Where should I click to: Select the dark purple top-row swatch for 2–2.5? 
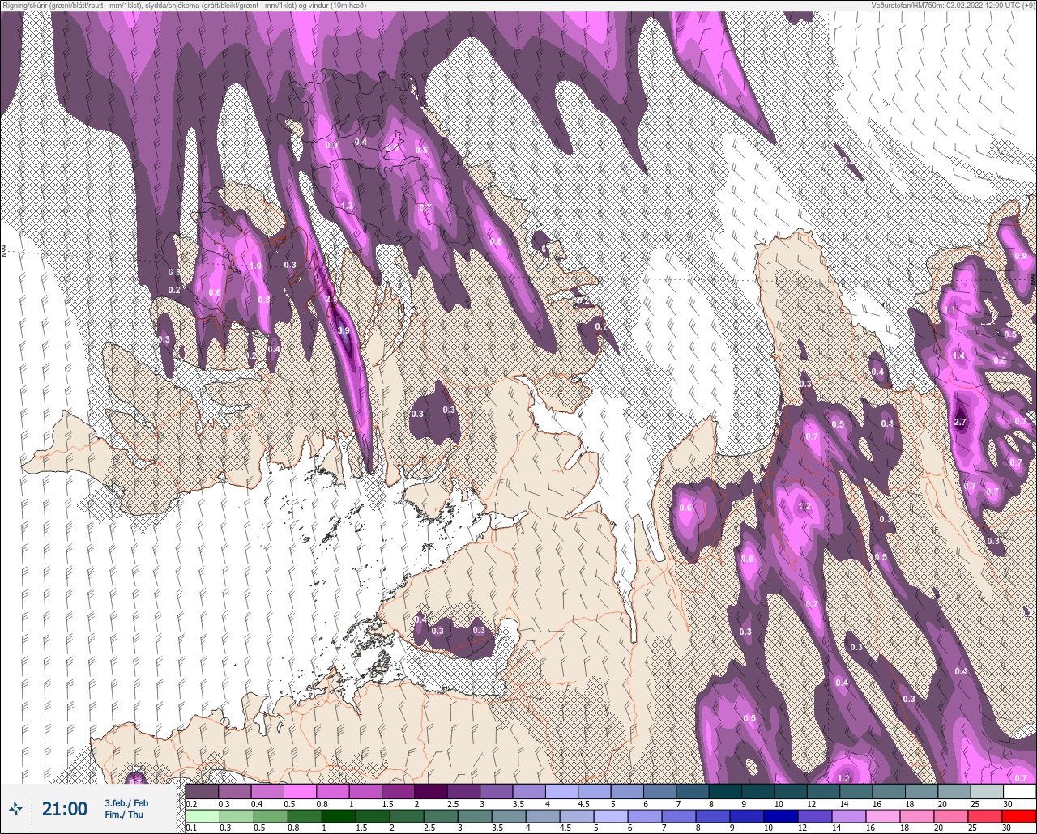pyautogui.click(x=430, y=791)
